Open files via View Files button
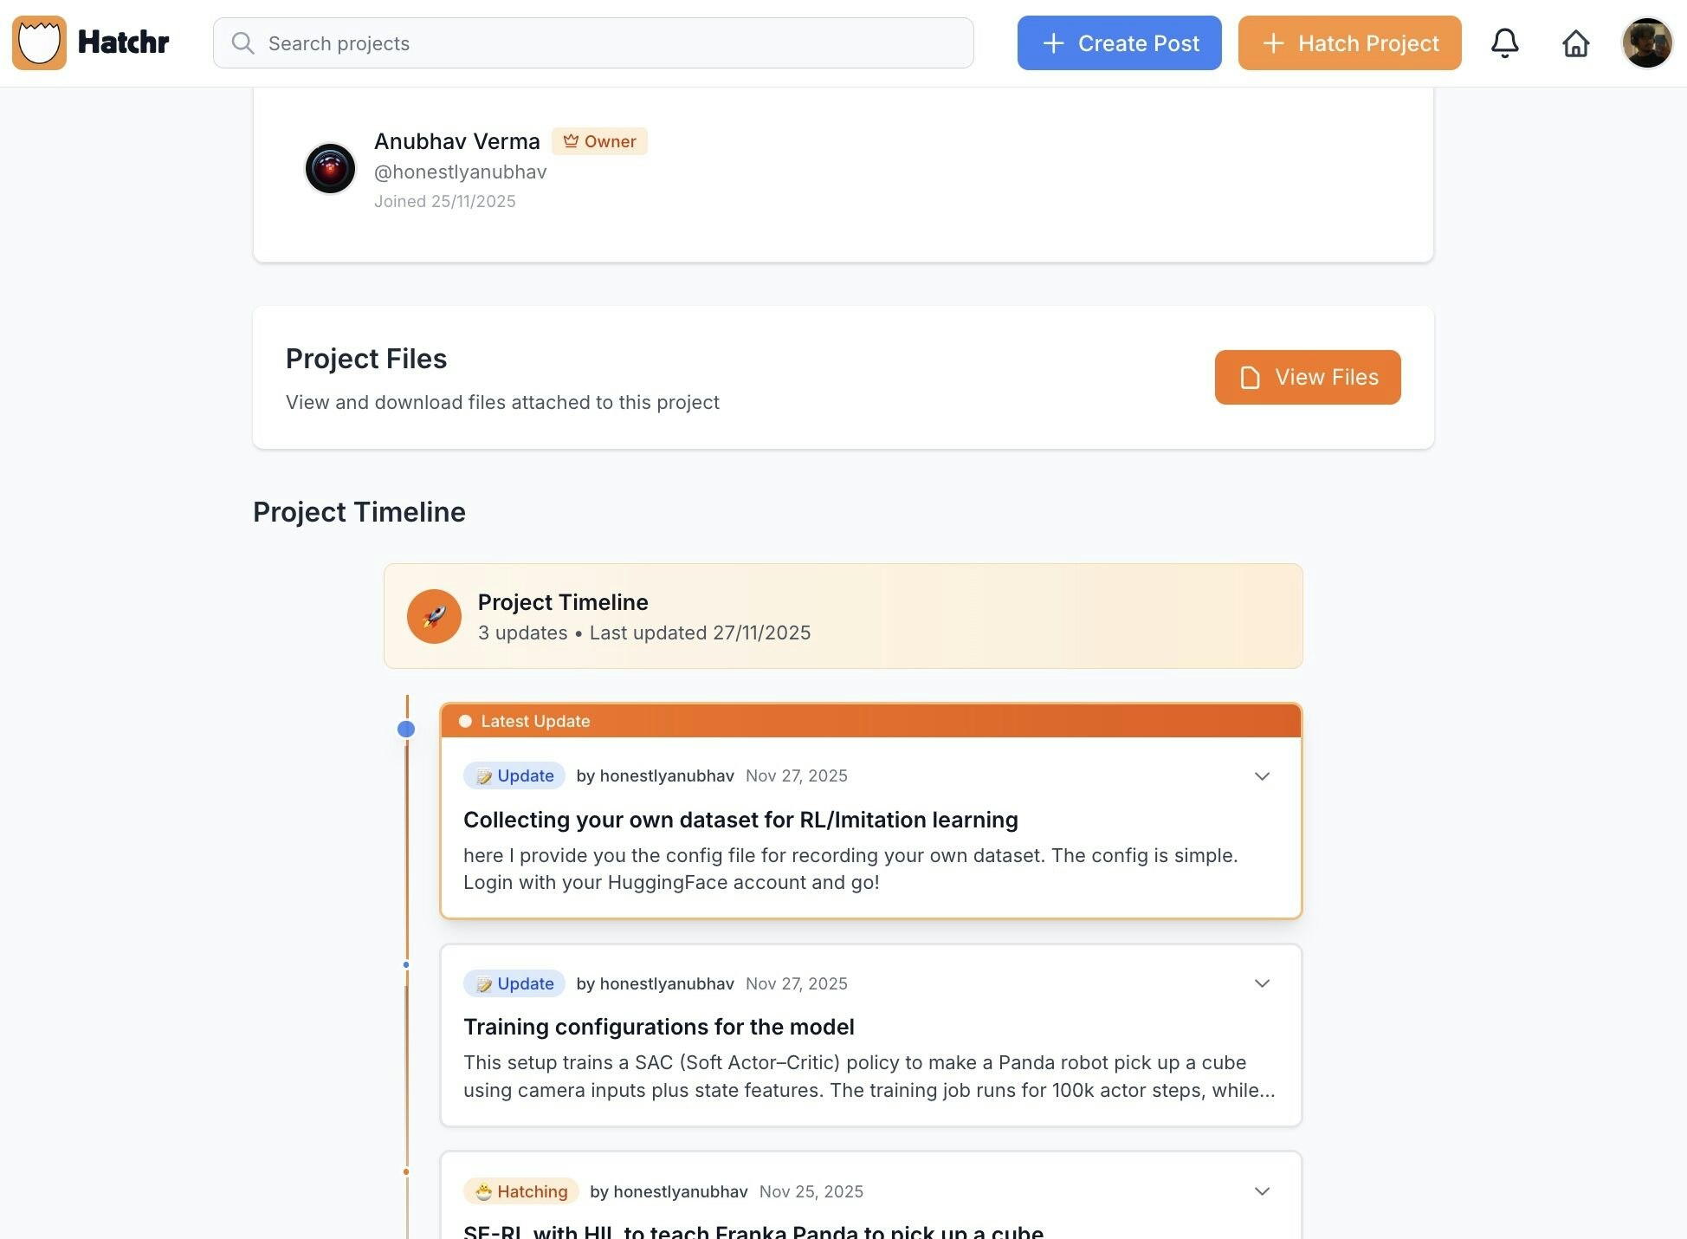Screen dimensions: 1687x1239 [1308, 378]
